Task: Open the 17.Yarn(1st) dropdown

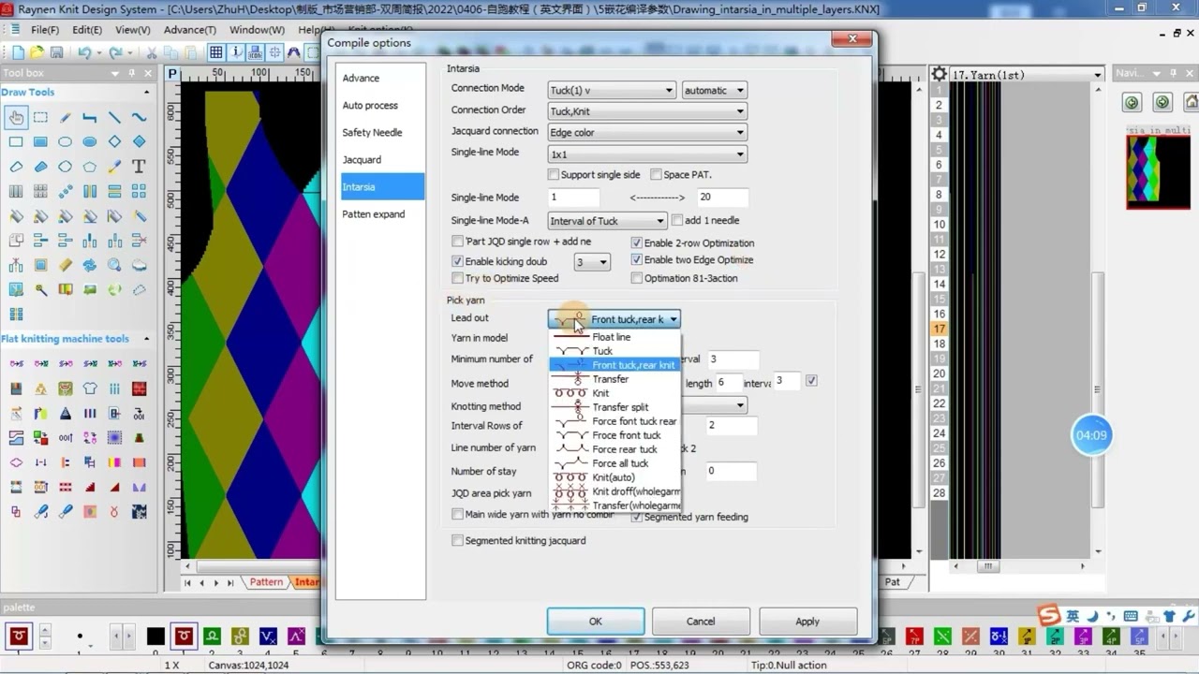Action: [1028, 74]
